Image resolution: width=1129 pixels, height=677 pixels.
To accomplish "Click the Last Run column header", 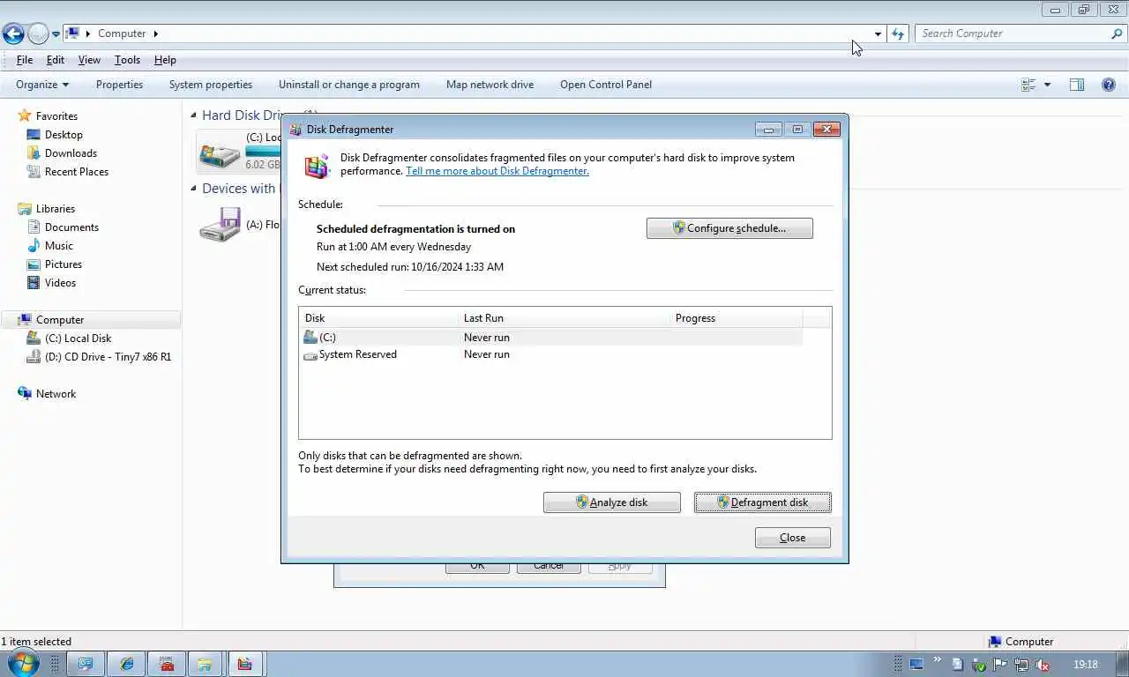I will 564,318.
